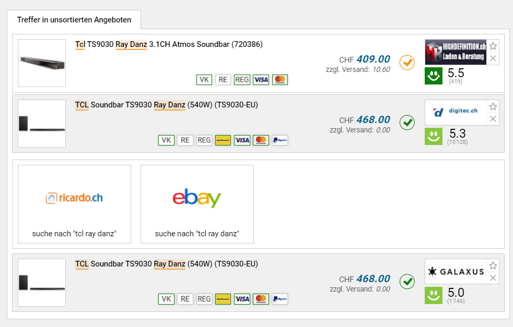Remove the highdefinition.ch offer with X icon
Screen dimensions: 513x327
pos(493,58)
